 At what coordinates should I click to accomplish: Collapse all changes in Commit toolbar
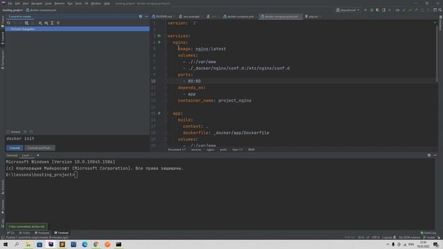[58, 23]
